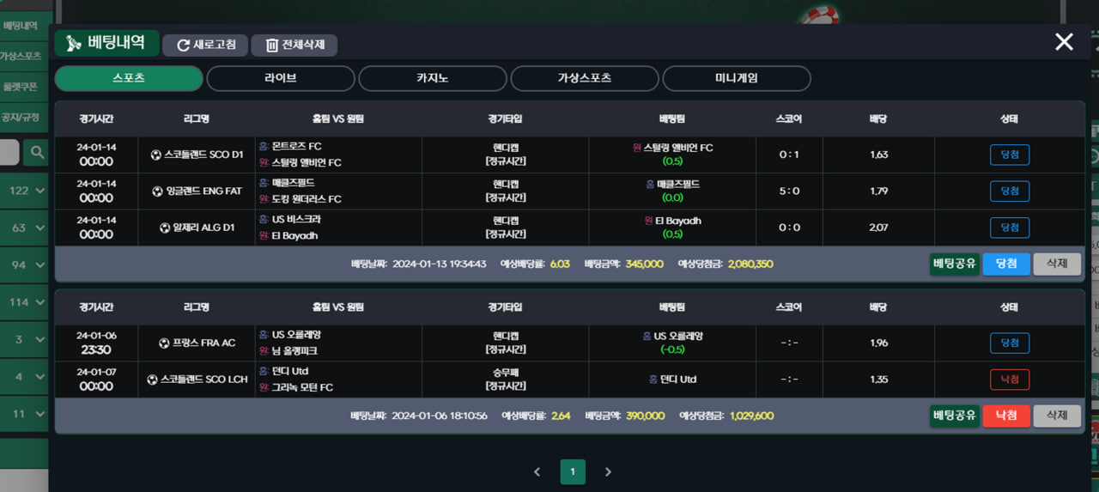This screenshot has width=1099, height=492.
Task: Click the red 낙첨 status on 던디 Utd row
Action: click(x=1009, y=380)
